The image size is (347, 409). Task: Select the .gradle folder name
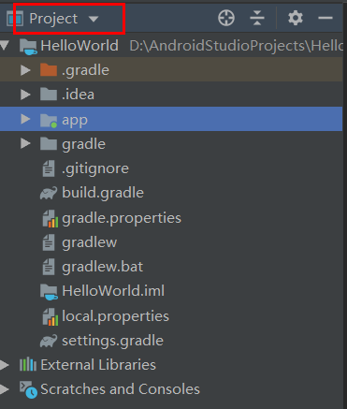(85, 70)
